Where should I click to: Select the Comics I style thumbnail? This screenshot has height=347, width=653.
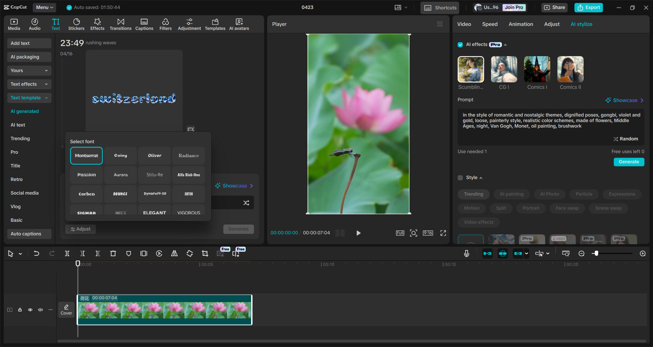tap(537, 69)
